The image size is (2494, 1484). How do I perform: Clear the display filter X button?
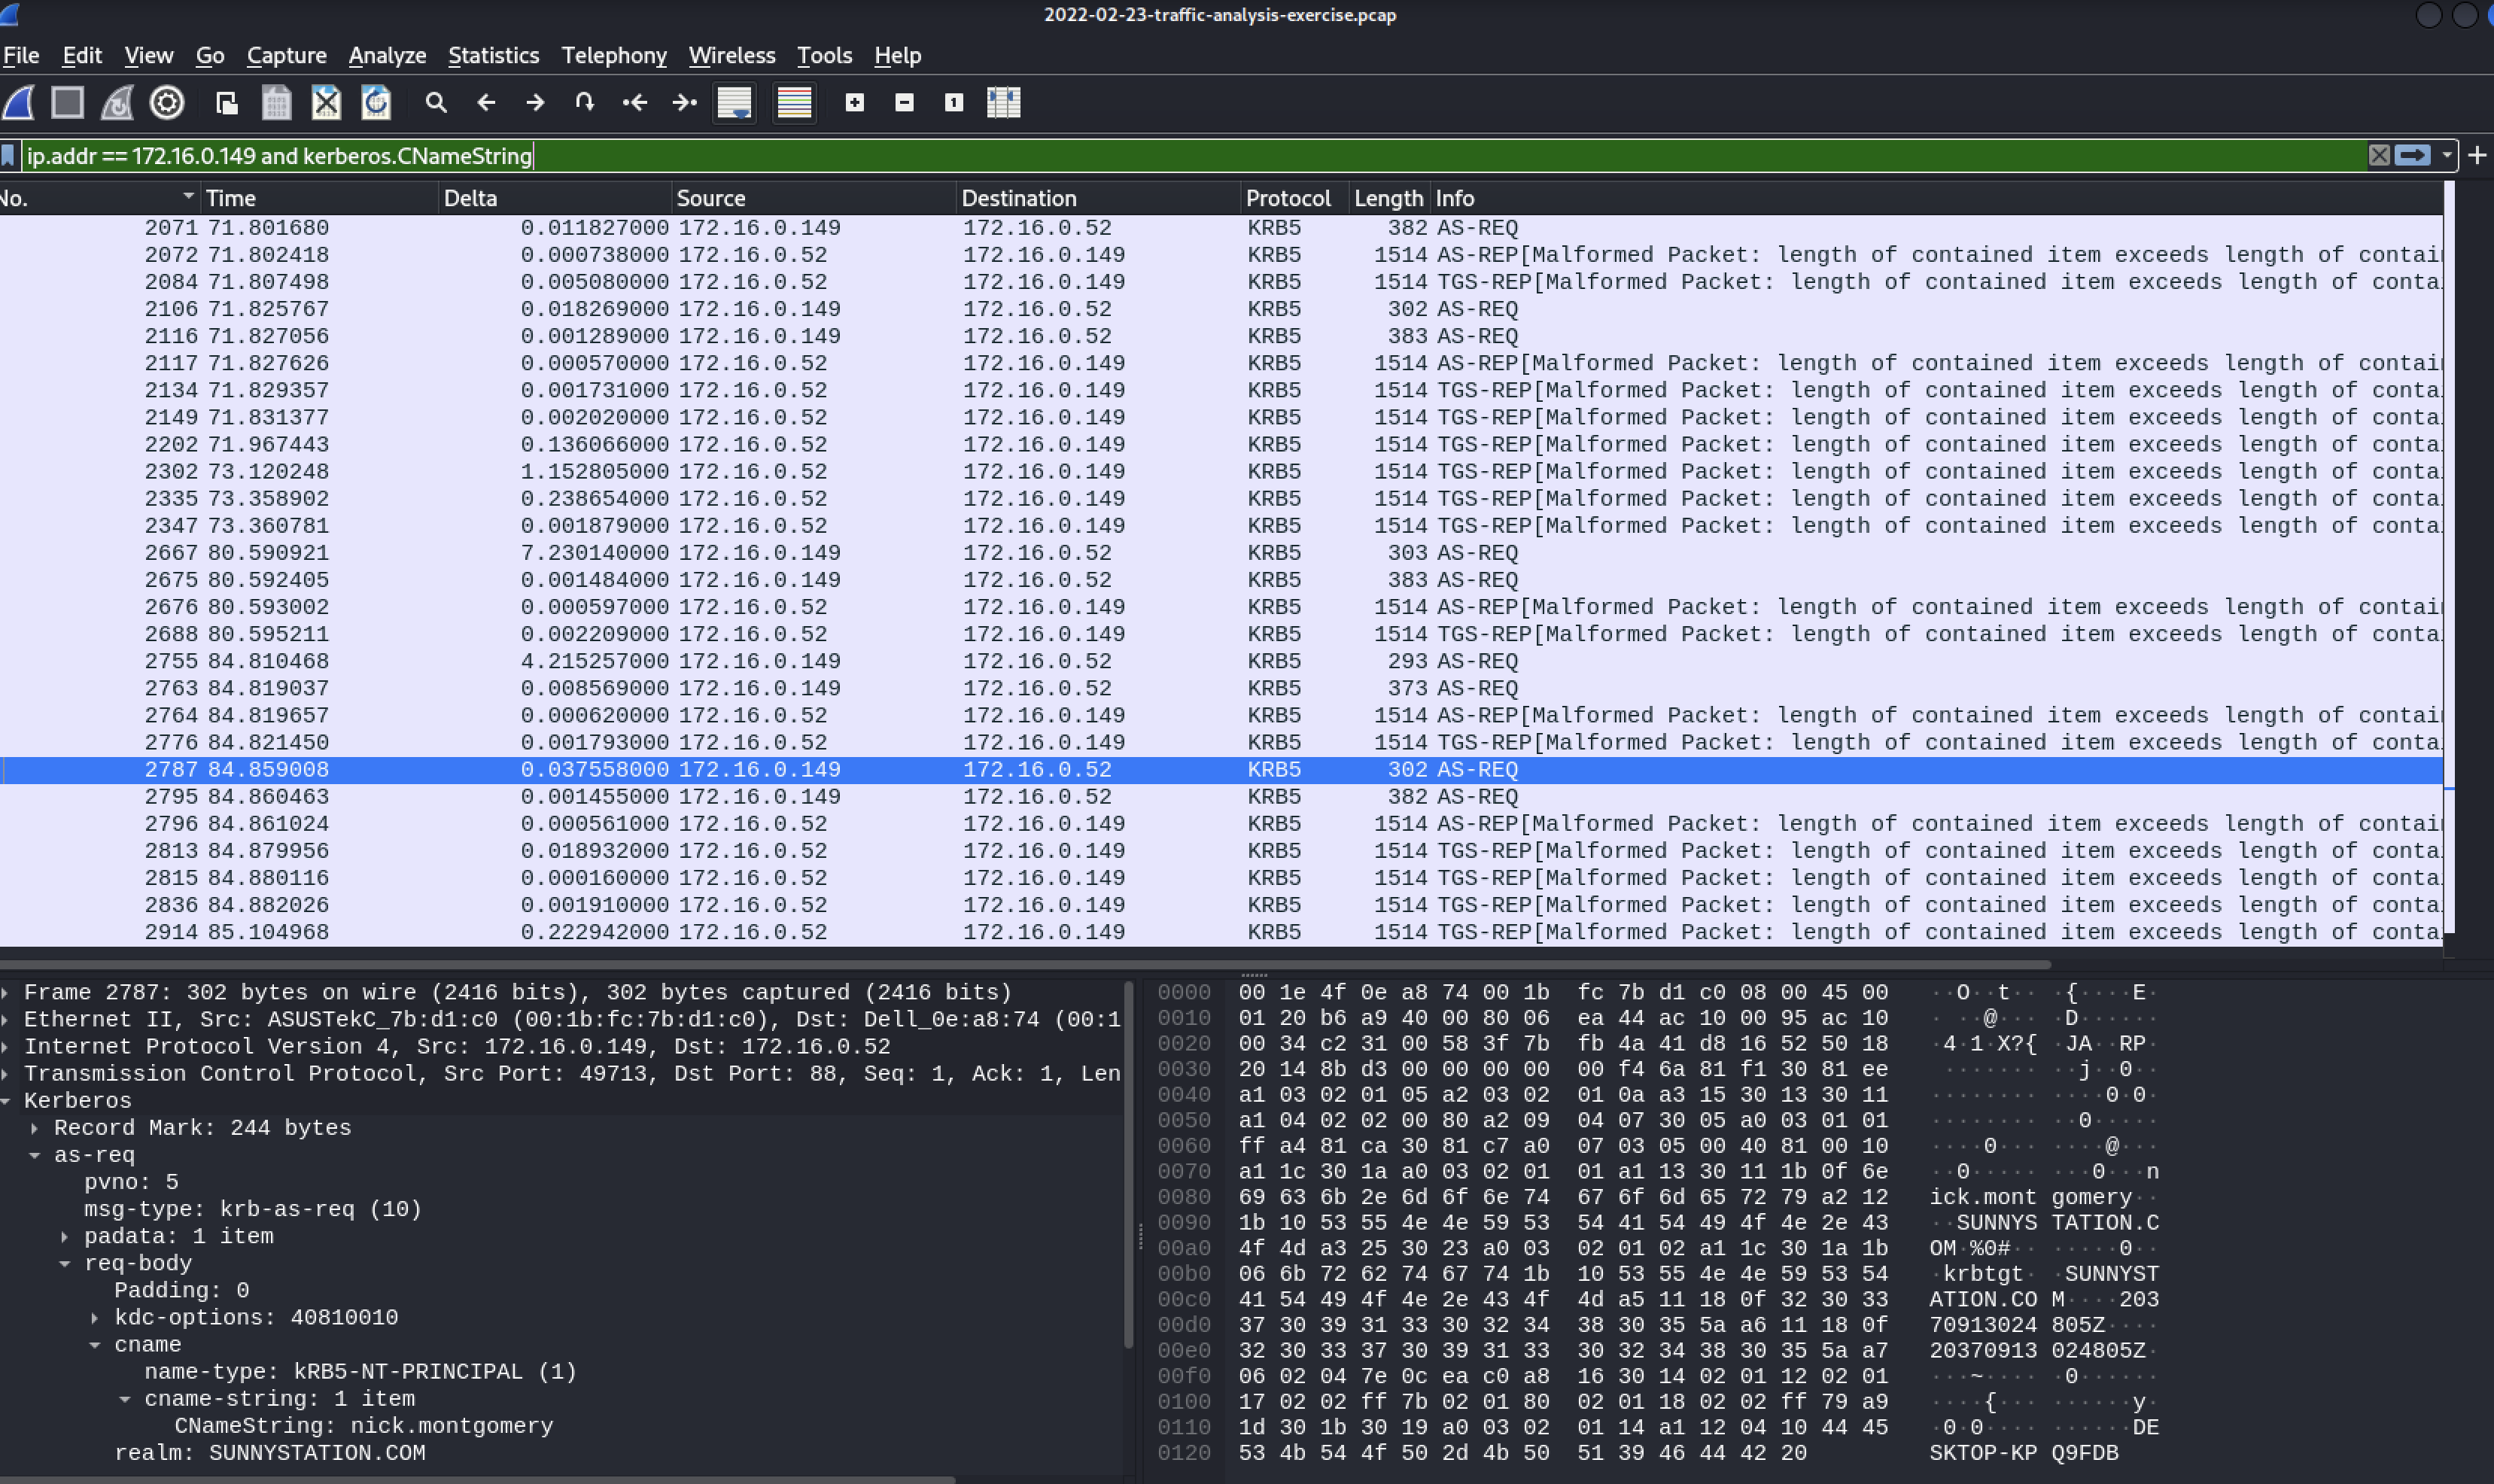[x=2379, y=156]
